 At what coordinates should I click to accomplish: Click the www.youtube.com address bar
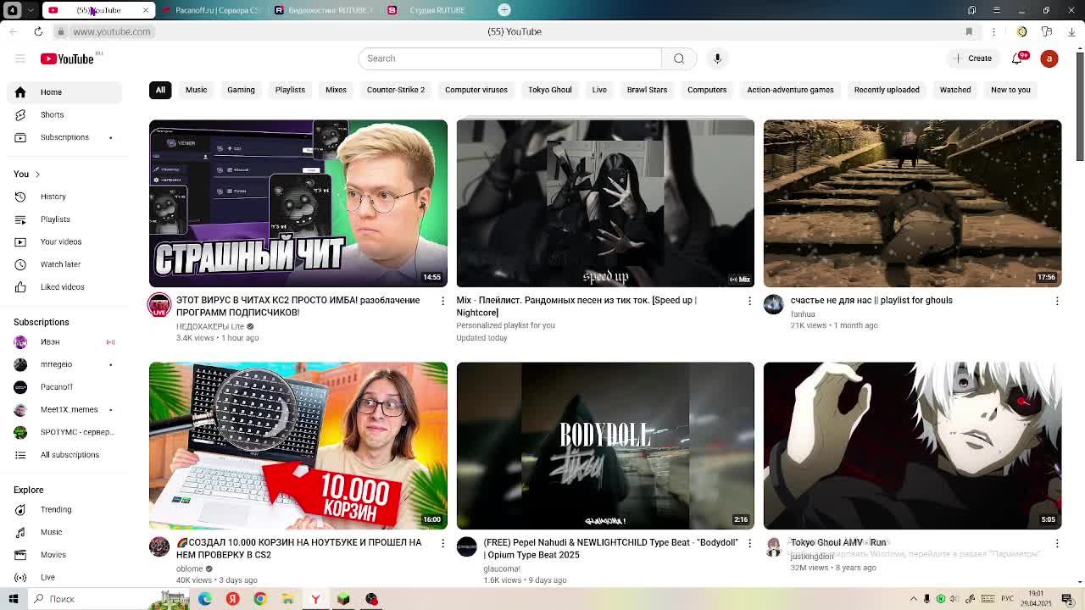pos(112,31)
